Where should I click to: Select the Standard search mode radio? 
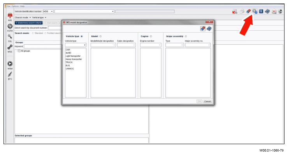click(x=33, y=33)
